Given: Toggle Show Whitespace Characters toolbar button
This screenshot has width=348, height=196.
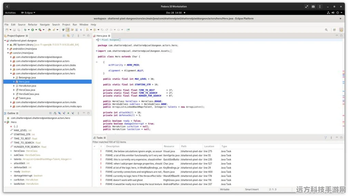Looking at the screenshot, I should point(81,30).
